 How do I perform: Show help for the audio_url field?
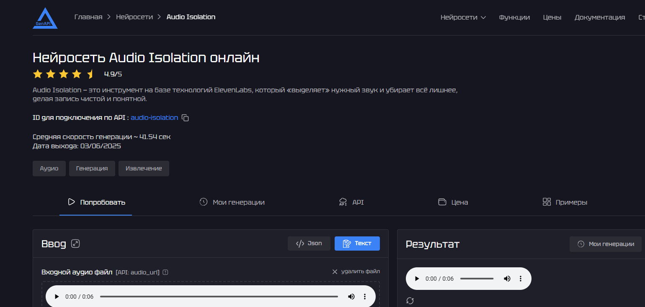pyautogui.click(x=165, y=272)
